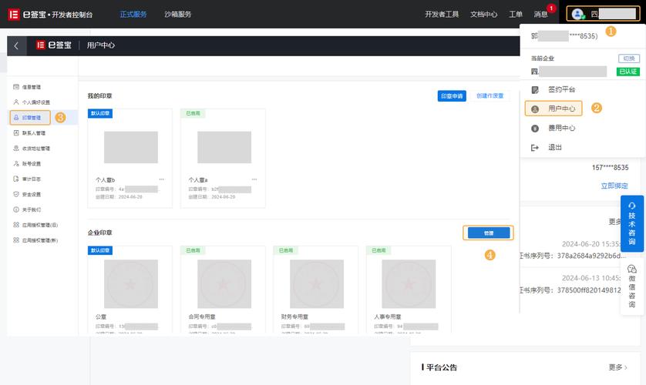Click the 个人偏好设置 person icon
The image size is (646, 385).
tap(16, 102)
